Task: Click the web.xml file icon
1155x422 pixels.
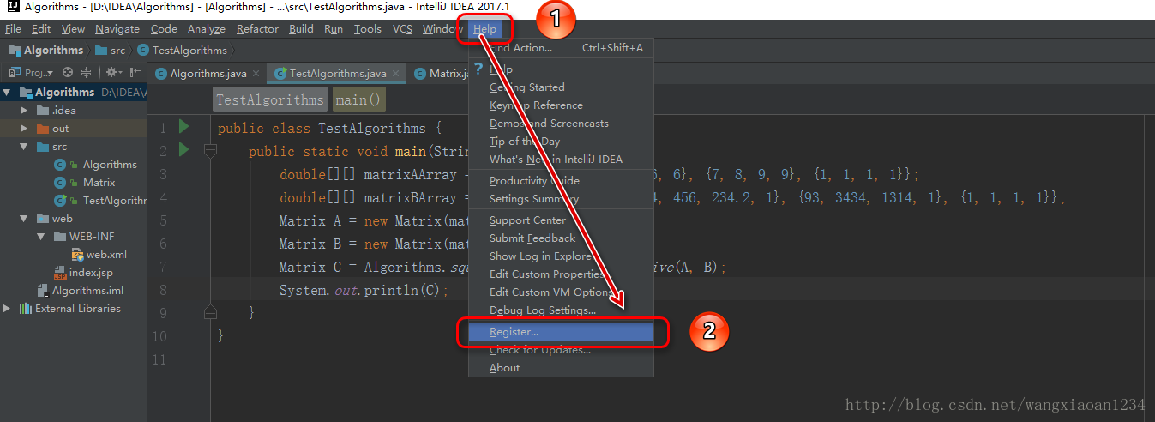Action: point(77,255)
